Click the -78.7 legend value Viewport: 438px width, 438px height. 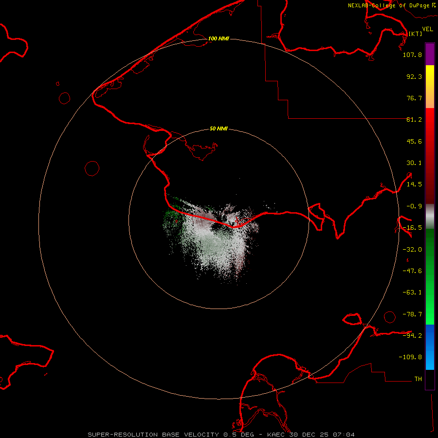point(412,314)
